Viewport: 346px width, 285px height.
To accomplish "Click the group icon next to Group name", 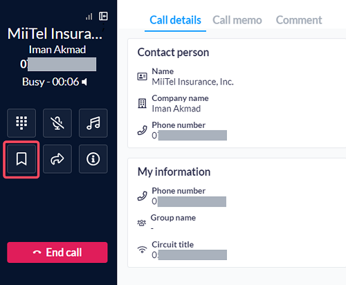I will point(142,223).
